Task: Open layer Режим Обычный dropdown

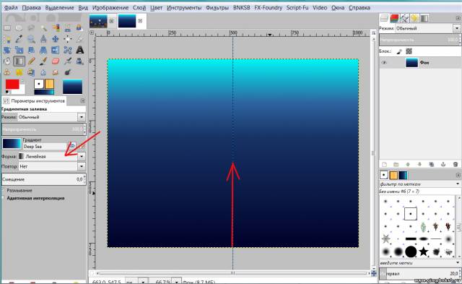Action: [x=427, y=28]
